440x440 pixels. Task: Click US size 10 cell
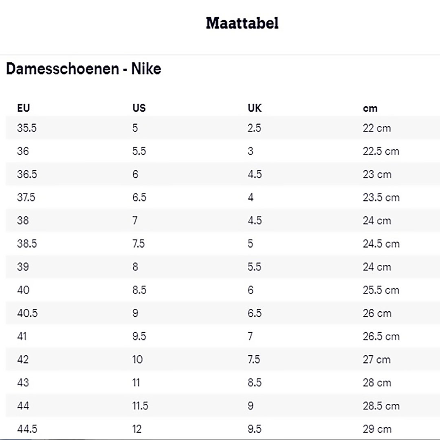[138, 360]
